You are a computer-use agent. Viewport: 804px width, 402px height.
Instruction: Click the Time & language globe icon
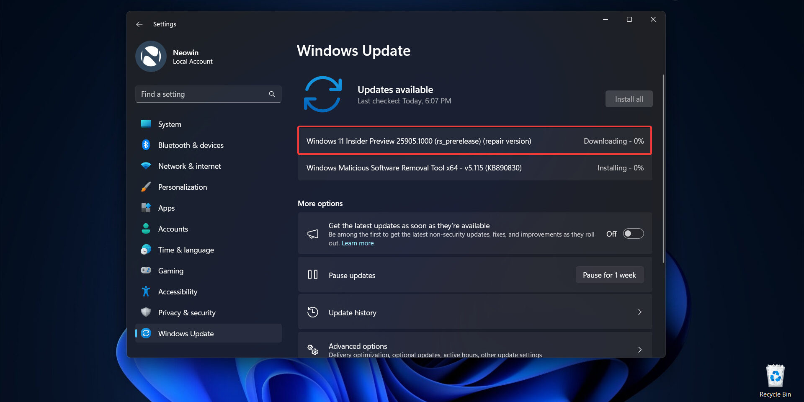pyautogui.click(x=146, y=250)
